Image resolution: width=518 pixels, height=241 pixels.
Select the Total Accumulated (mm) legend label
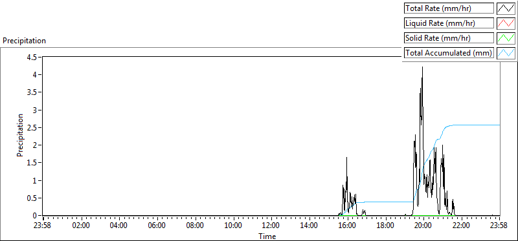coord(449,53)
